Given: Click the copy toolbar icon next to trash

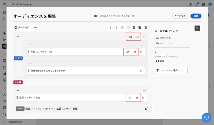Looking at the screenshot, I should click(x=140, y=28).
